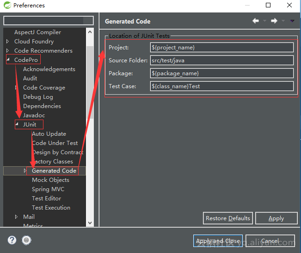Click the Restore Defaults button

tap(228, 218)
